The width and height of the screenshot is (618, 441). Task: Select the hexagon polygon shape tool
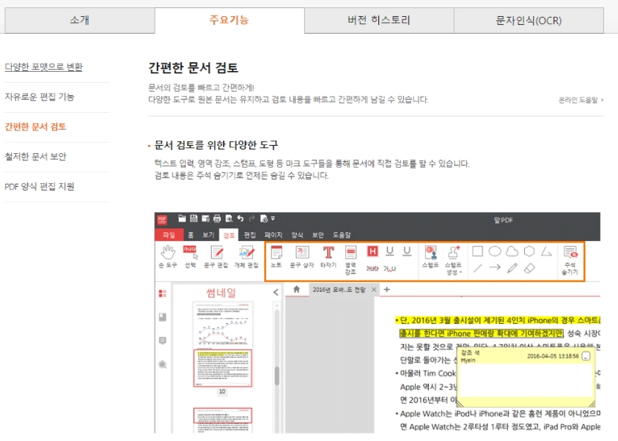tap(529, 251)
